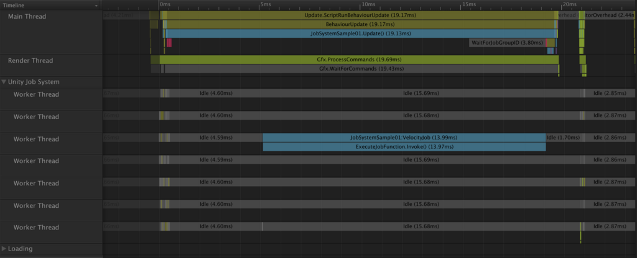The height and width of the screenshot is (258, 637).
Task: Click the Unity Job System group label
Action: point(34,82)
